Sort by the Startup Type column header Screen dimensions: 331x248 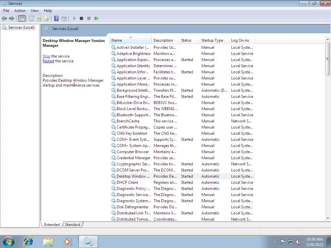(x=214, y=40)
